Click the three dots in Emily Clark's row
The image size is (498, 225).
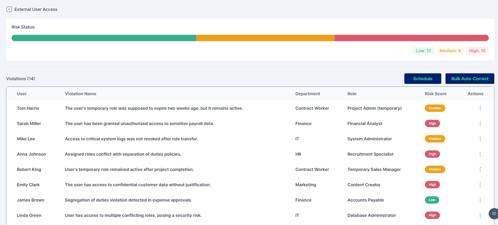coord(480,185)
